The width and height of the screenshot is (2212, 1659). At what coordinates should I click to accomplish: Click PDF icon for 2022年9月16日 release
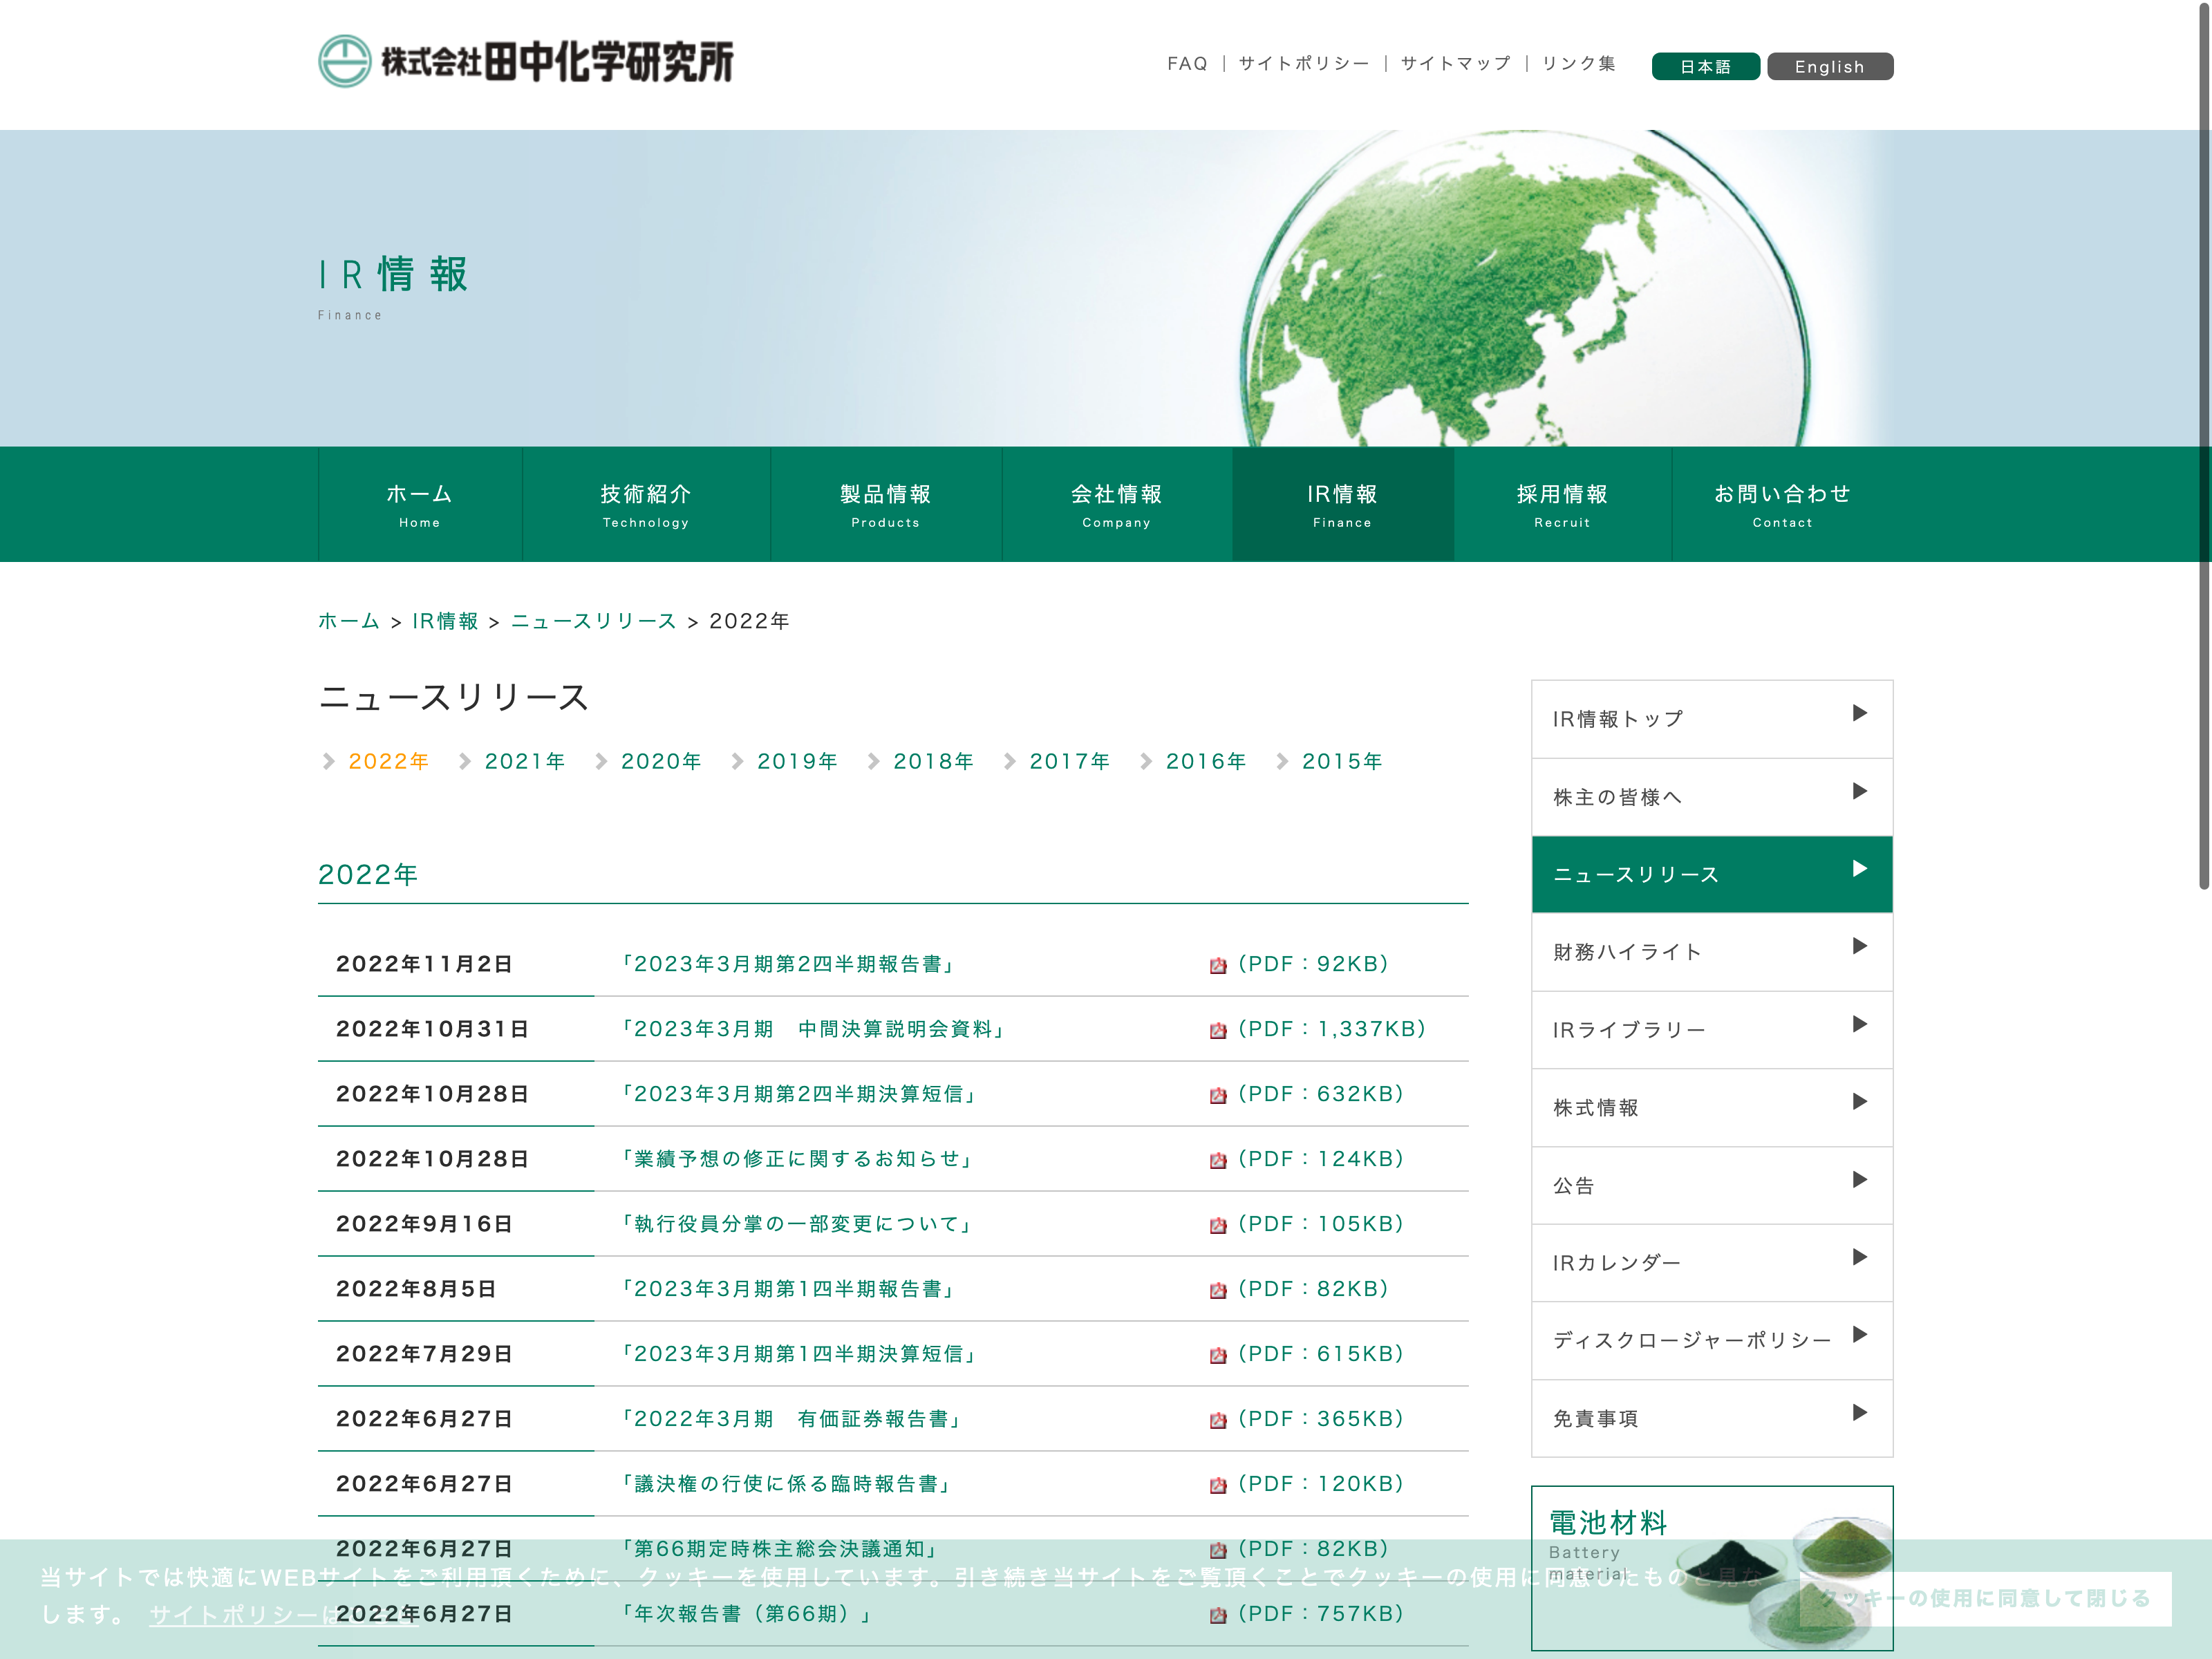pos(1218,1225)
